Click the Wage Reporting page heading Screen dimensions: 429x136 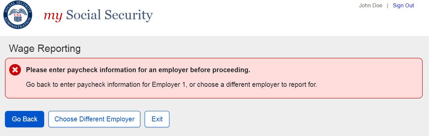coord(45,49)
